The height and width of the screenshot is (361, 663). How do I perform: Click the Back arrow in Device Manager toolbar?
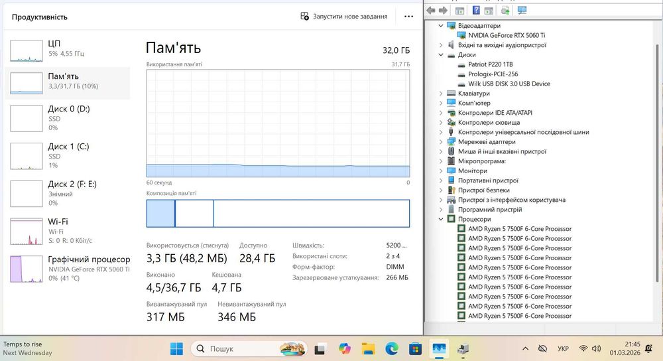430,11
